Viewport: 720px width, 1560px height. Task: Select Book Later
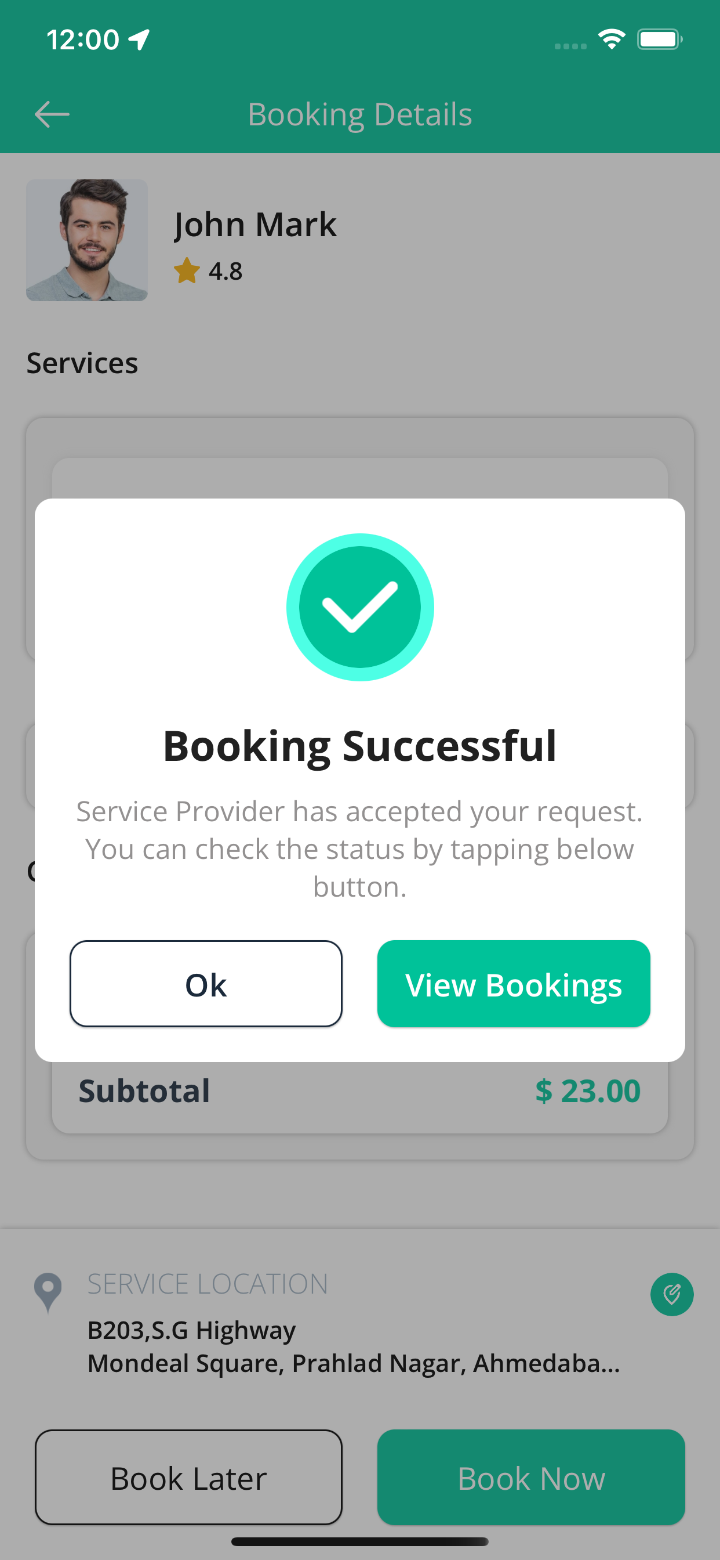coord(189,1477)
